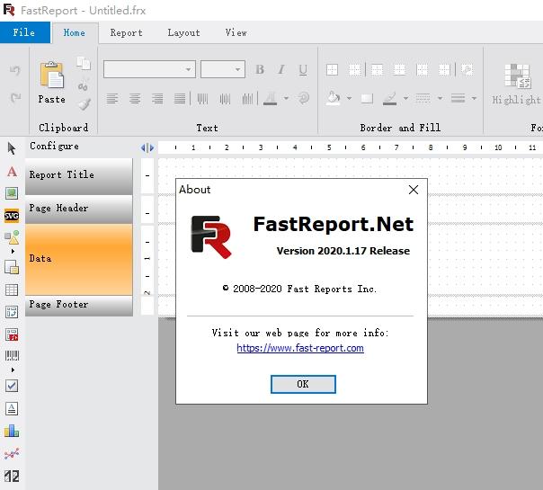Open the font name dropdown

pos(188,69)
